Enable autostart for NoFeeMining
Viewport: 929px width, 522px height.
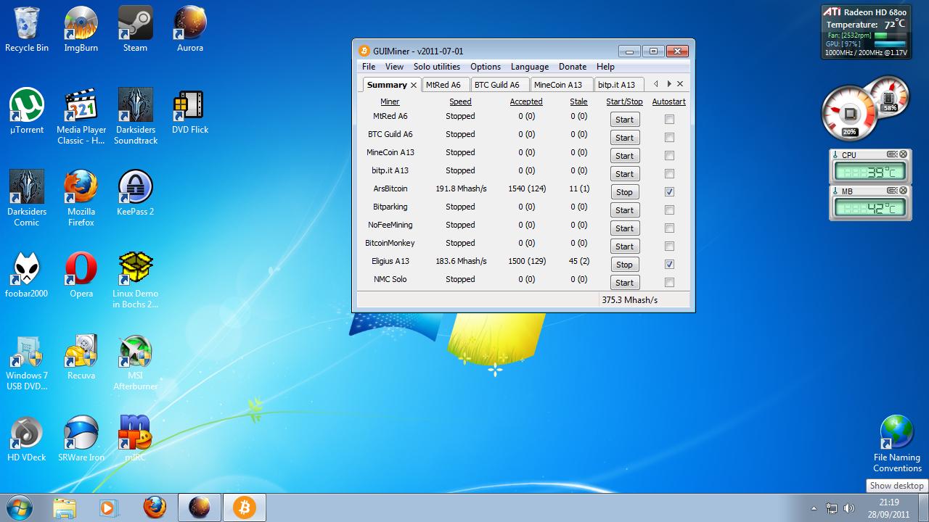[x=669, y=228]
